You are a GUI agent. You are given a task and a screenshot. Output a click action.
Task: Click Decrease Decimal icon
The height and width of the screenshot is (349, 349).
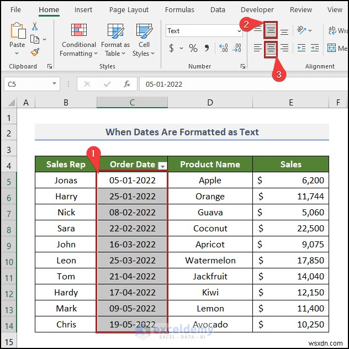click(x=236, y=48)
